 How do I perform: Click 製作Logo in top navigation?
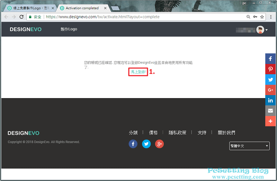click(69, 29)
